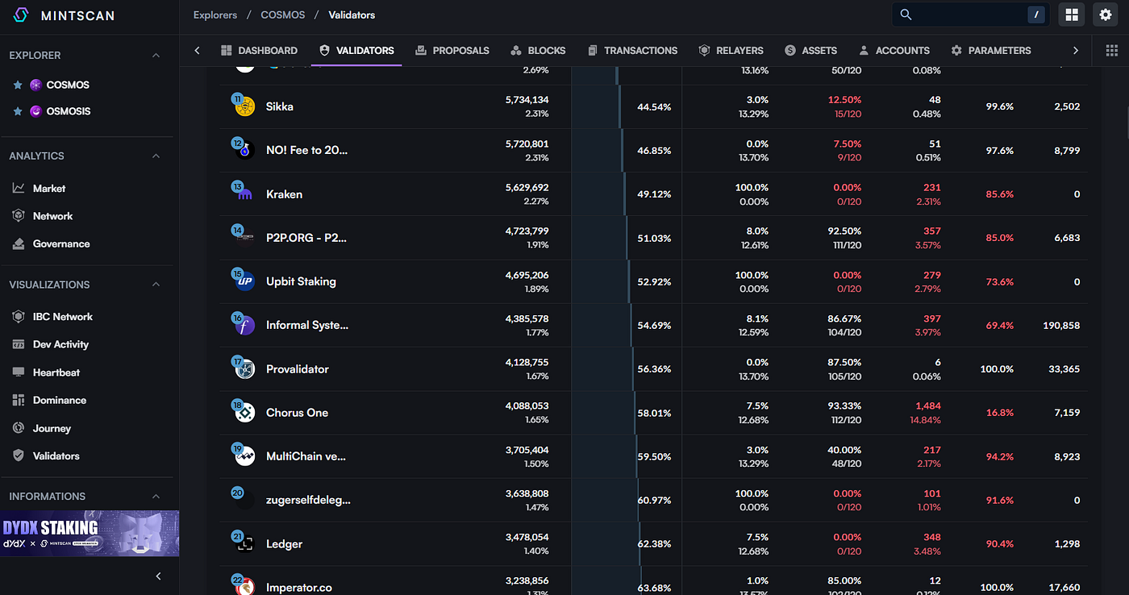The height and width of the screenshot is (595, 1129).
Task: Switch to the PROPOSALS tab
Action: [452, 50]
